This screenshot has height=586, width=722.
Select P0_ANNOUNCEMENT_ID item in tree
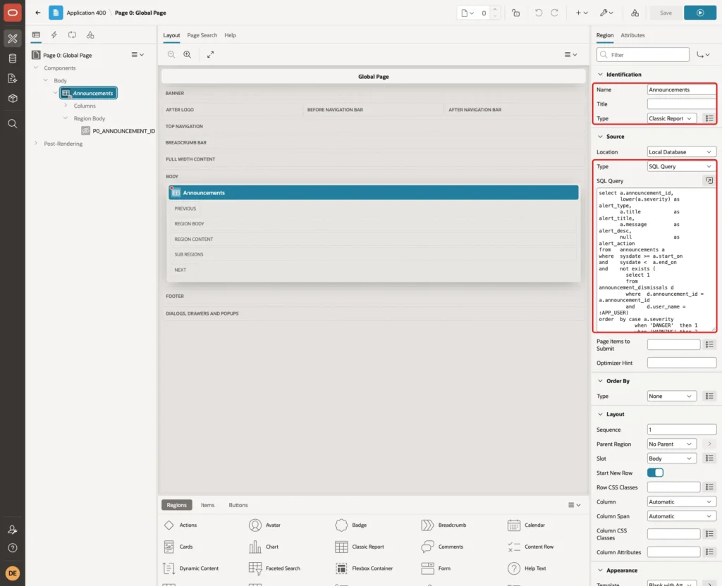pyautogui.click(x=123, y=131)
